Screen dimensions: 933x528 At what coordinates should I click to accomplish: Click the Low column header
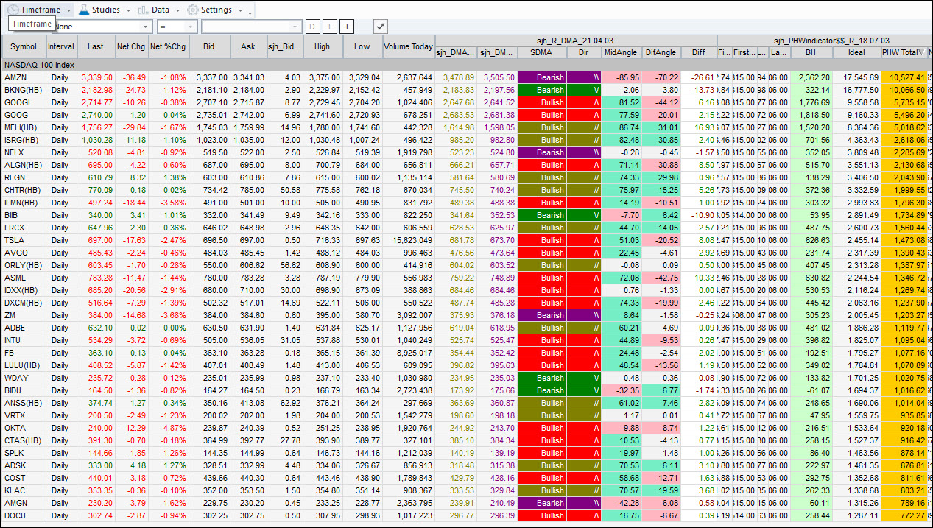pyautogui.click(x=362, y=46)
